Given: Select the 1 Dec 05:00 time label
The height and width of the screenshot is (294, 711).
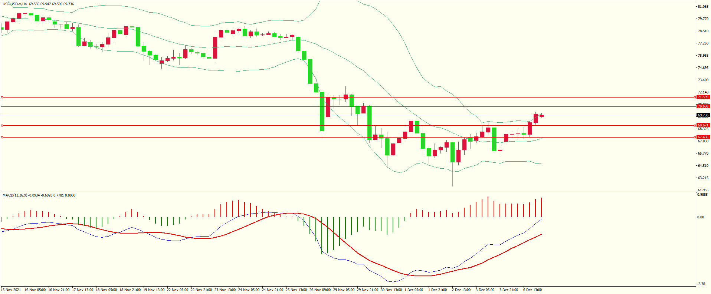Looking at the screenshot, I should click(x=414, y=290).
